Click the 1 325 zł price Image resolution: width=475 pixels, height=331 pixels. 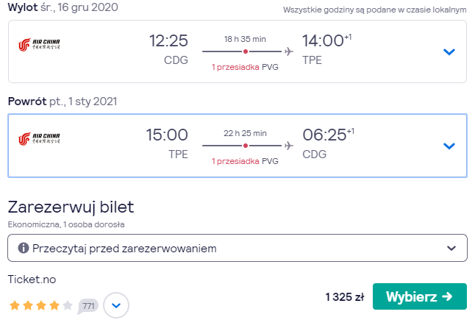coord(345,297)
